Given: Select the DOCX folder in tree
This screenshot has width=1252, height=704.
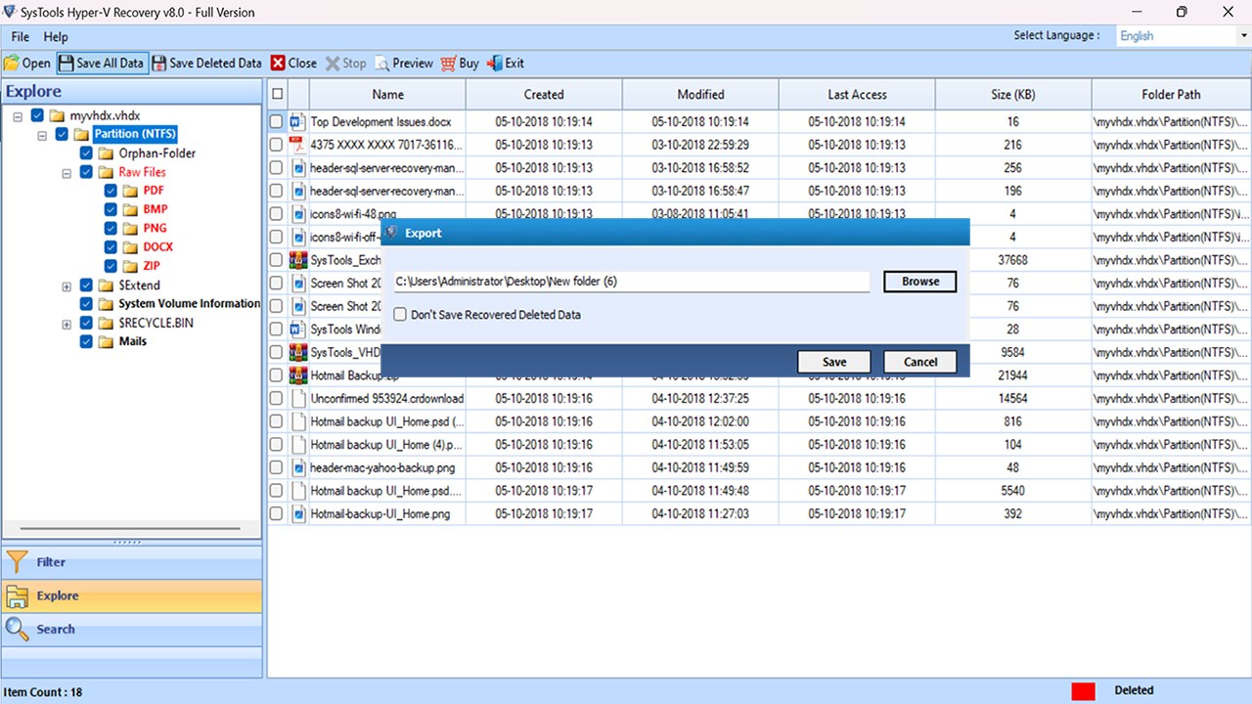Looking at the screenshot, I should click(x=157, y=247).
